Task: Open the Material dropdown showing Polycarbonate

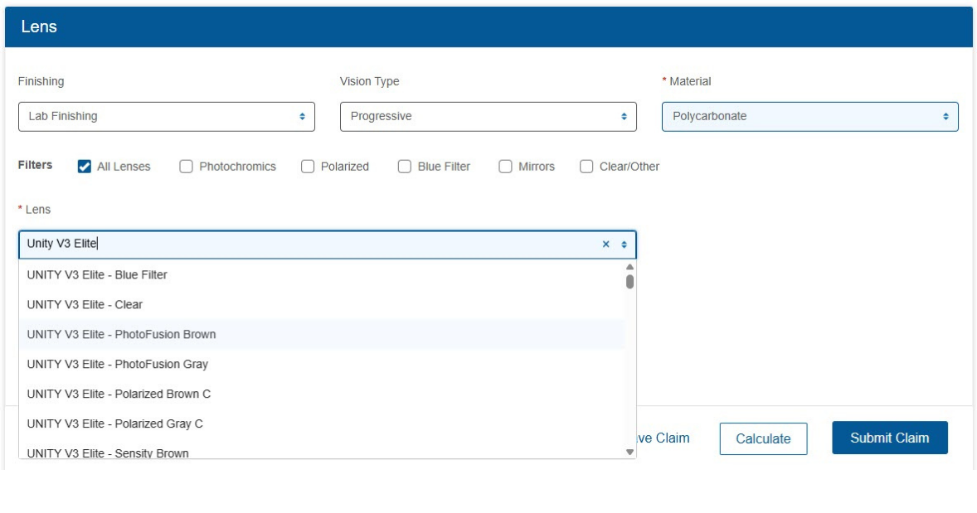Action: (809, 117)
